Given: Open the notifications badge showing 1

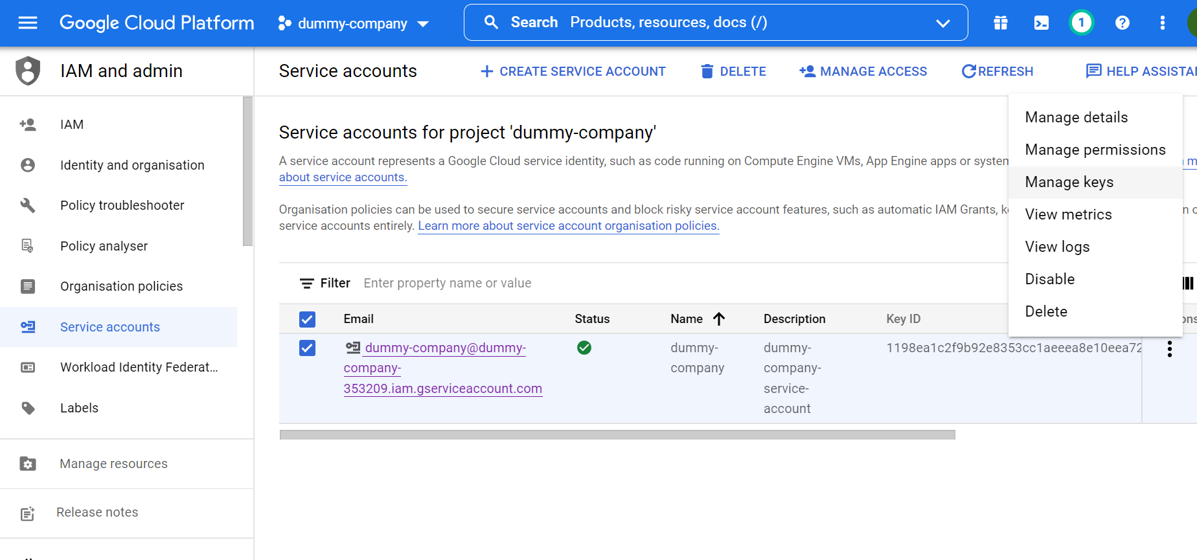Looking at the screenshot, I should point(1081,23).
